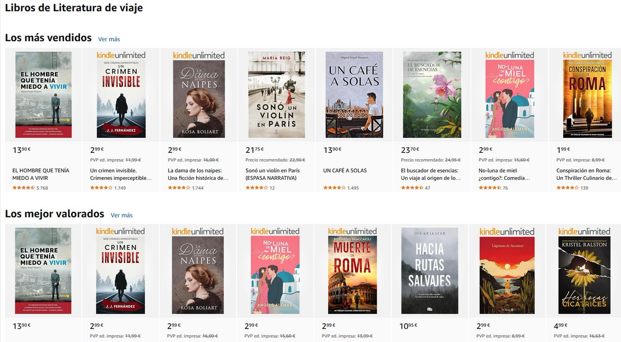Image resolution: width=621 pixels, height=342 pixels.
Task: Click the kindleunlimited logo above 'Hermosas cicatrices' cover
Action: point(584,231)
